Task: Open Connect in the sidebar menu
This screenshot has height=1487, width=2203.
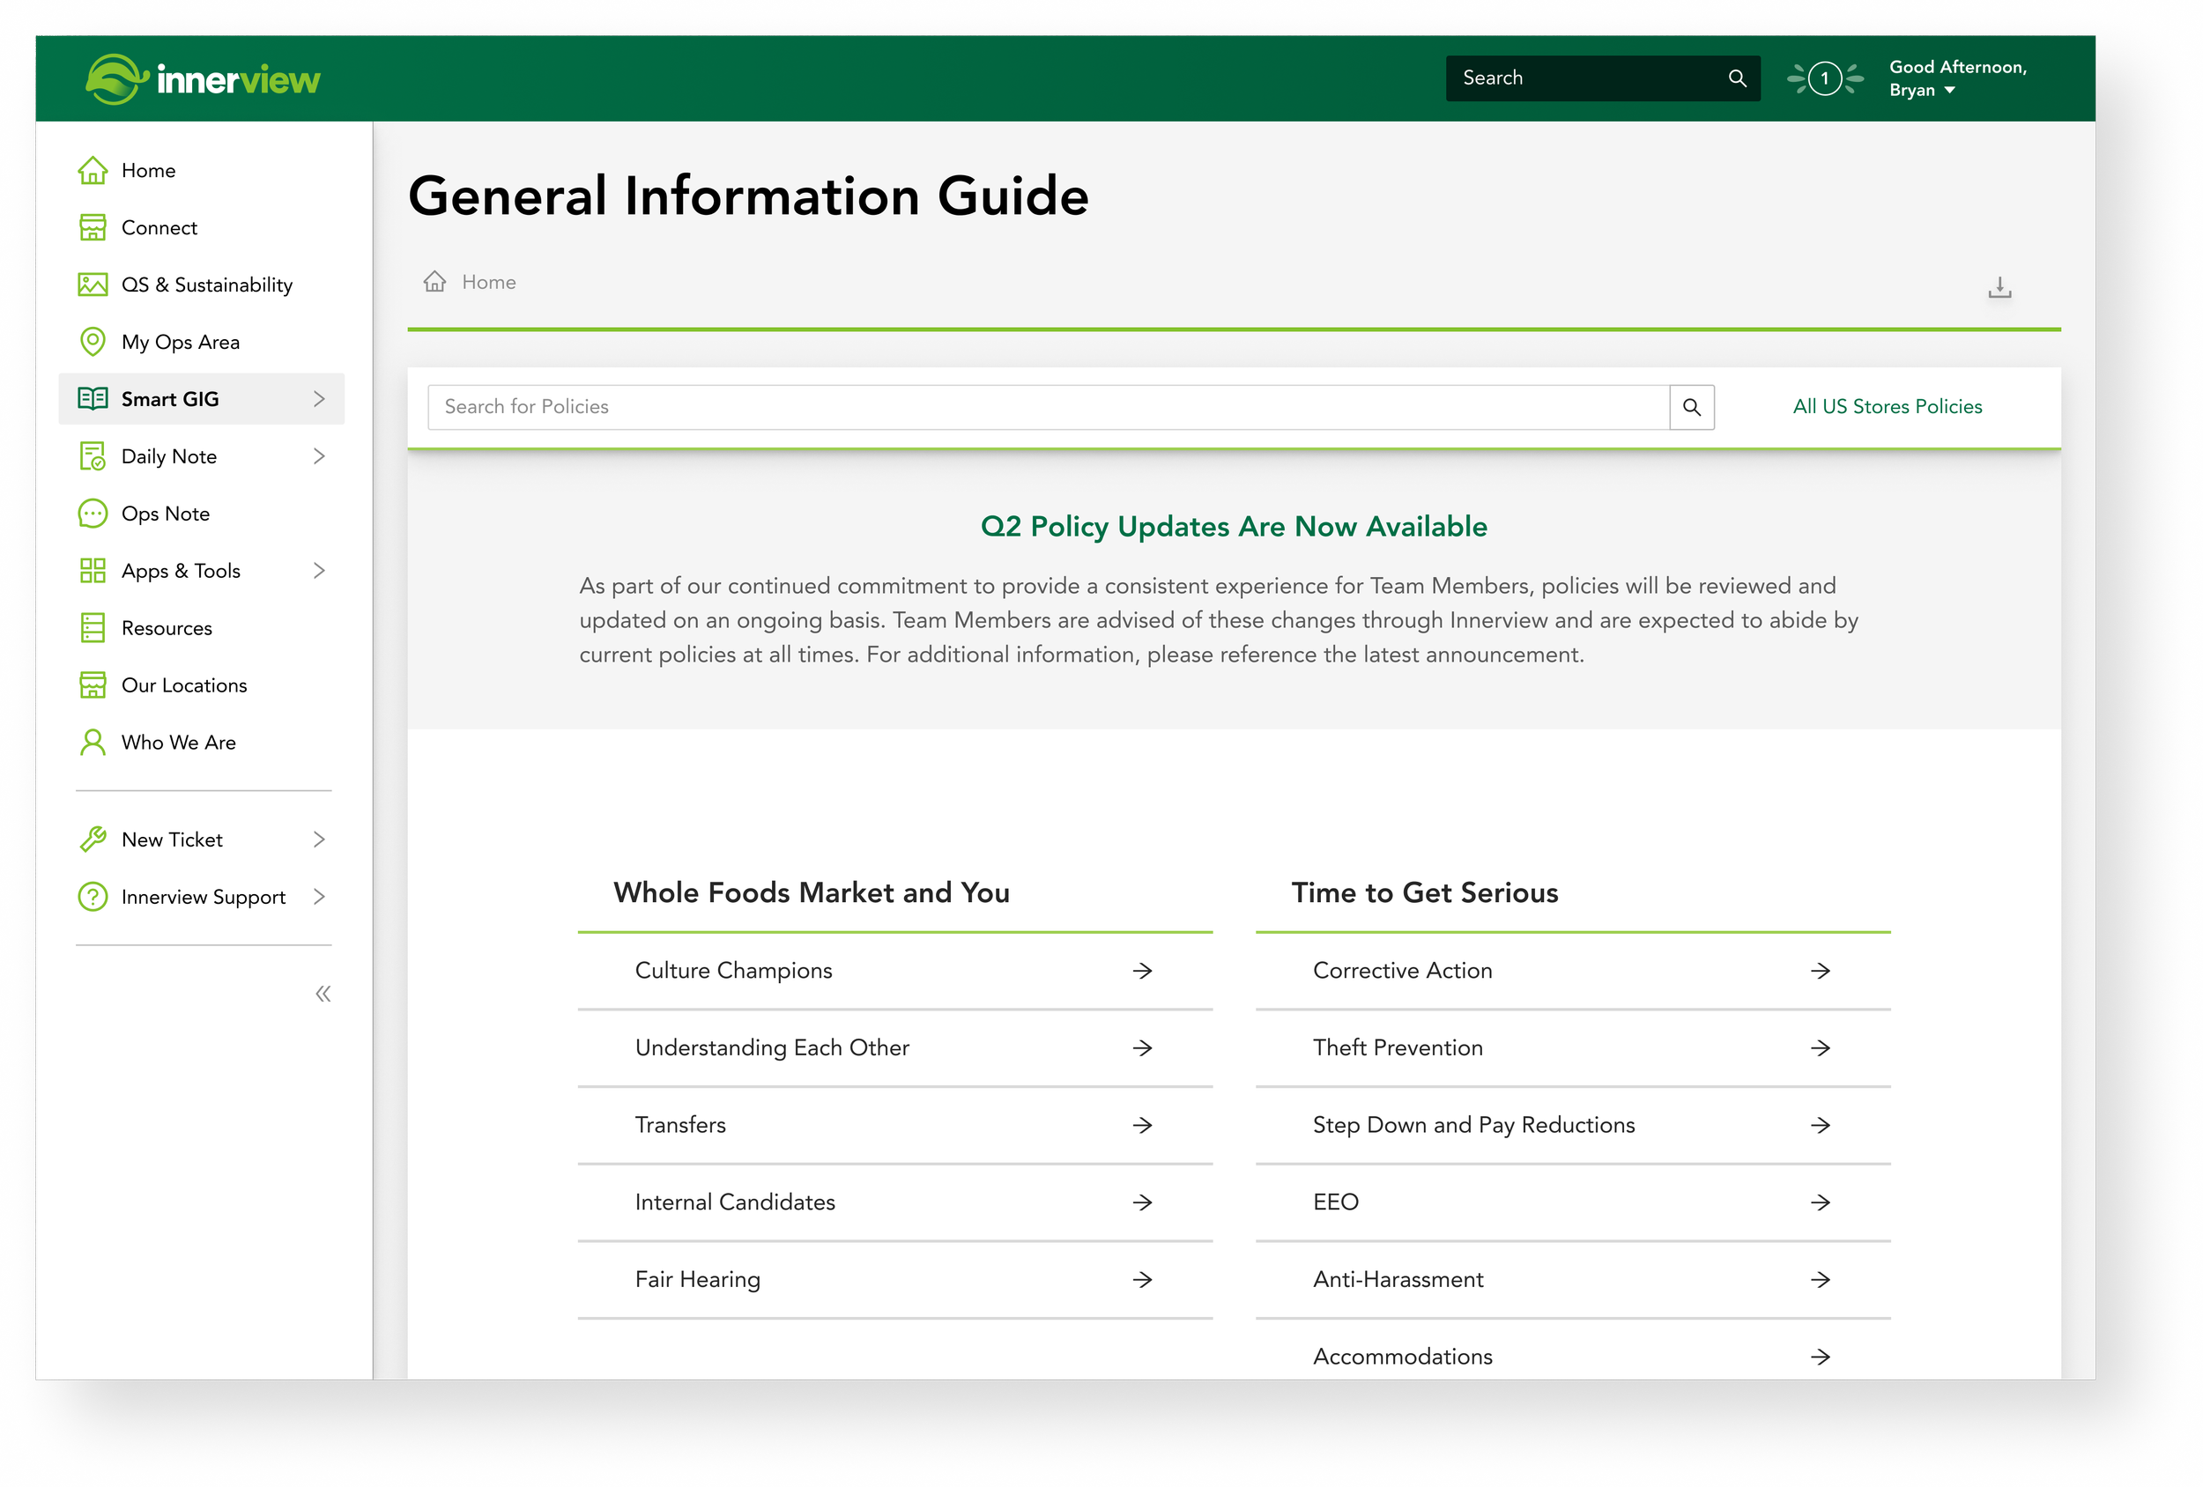Action: pyautogui.click(x=201, y=227)
